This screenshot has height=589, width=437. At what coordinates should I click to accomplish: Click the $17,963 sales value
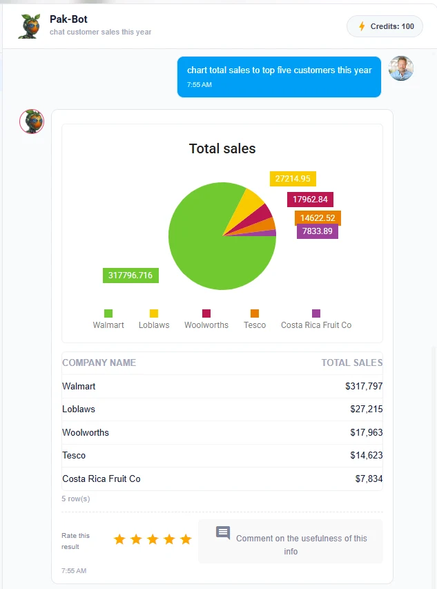point(367,432)
